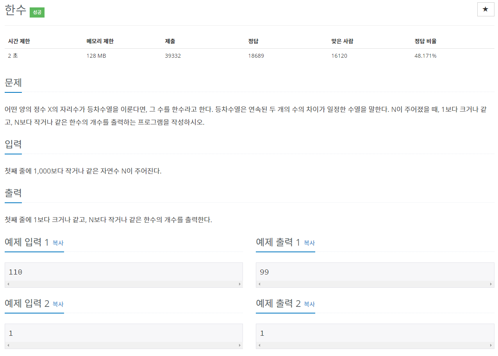
Task: Click the memory limit value 128 MB
Action: pyautogui.click(x=96, y=56)
